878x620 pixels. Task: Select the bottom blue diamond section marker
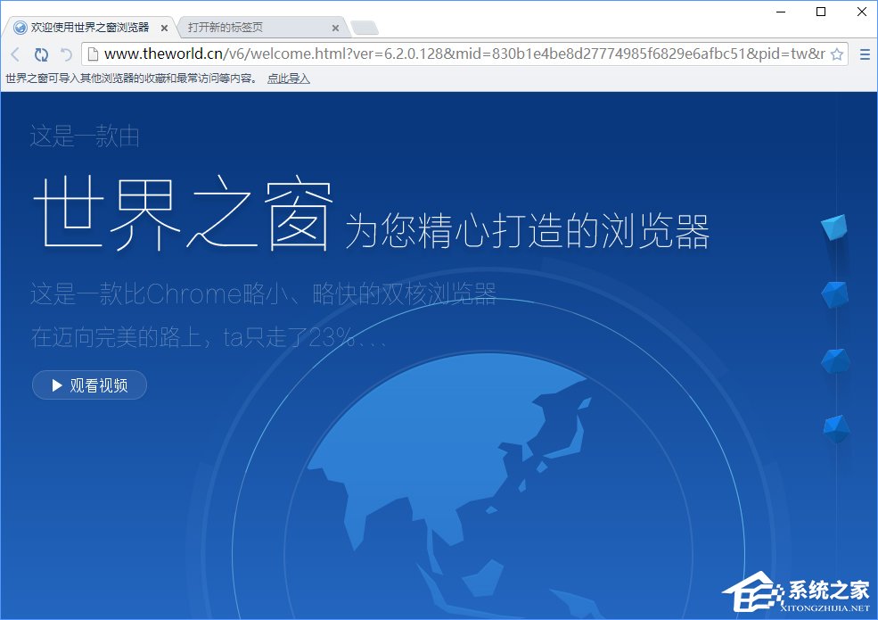point(834,426)
